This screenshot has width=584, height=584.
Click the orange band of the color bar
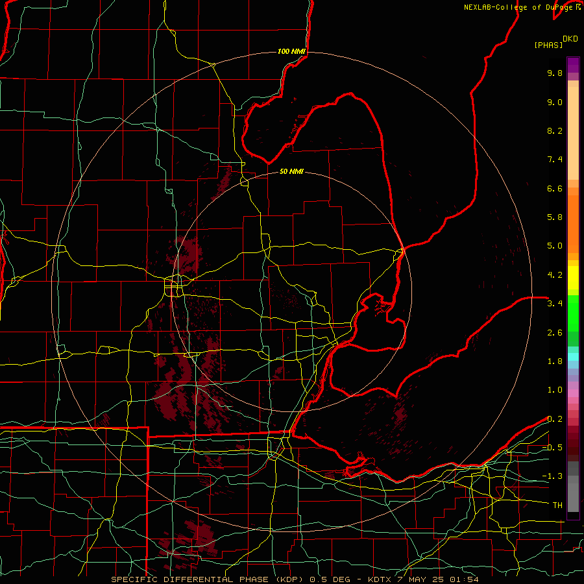[573, 223]
